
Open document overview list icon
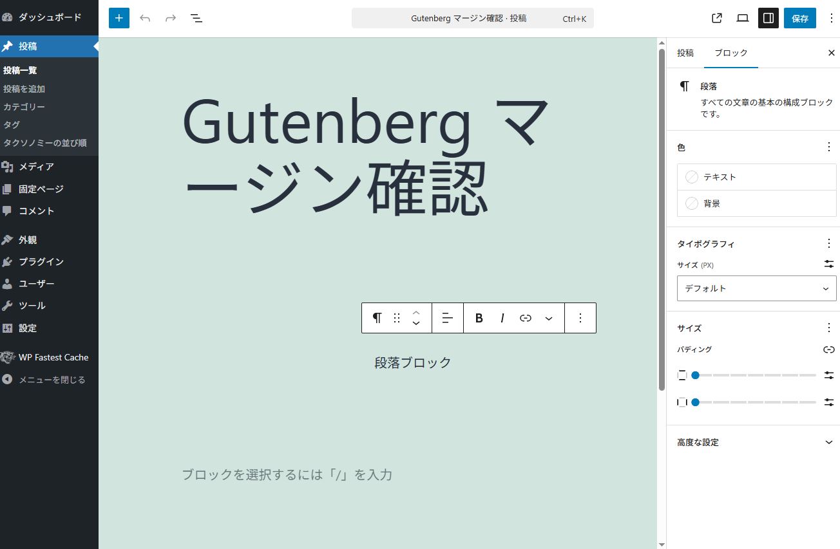196,18
